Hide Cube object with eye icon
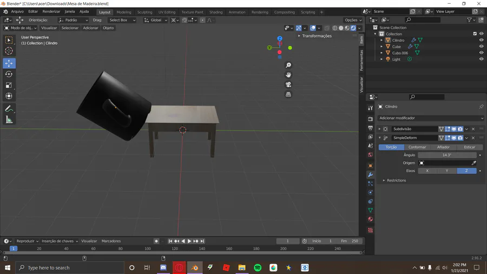The width and height of the screenshot is (487, 274). click(x=482, y=47)
